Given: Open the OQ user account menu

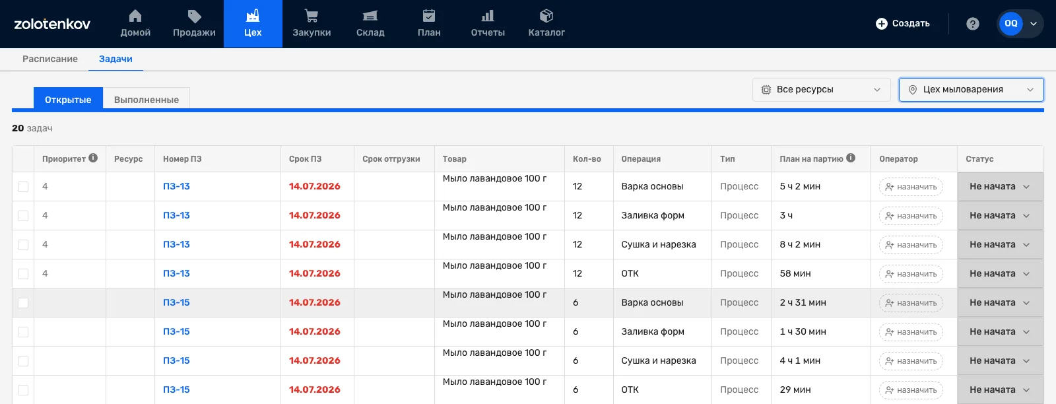Looking at the screenshot, I should coord(1020,24).
